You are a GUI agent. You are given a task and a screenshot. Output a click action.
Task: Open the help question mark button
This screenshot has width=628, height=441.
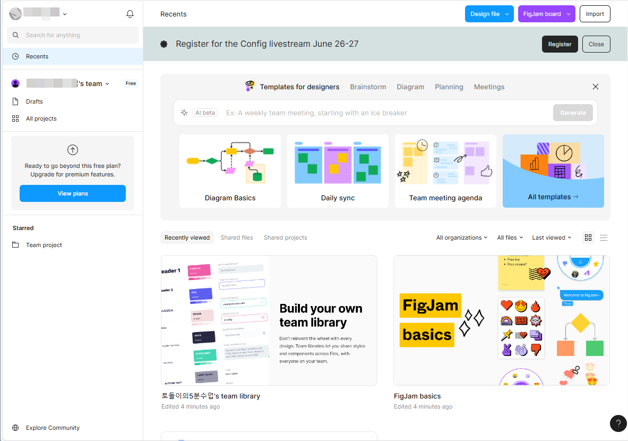coord(618,423)
